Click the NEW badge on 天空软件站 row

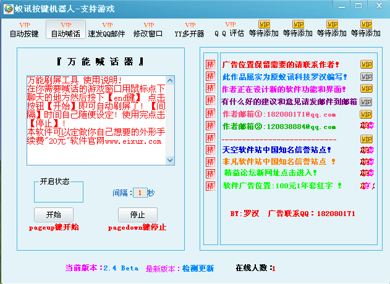[367, 150]
